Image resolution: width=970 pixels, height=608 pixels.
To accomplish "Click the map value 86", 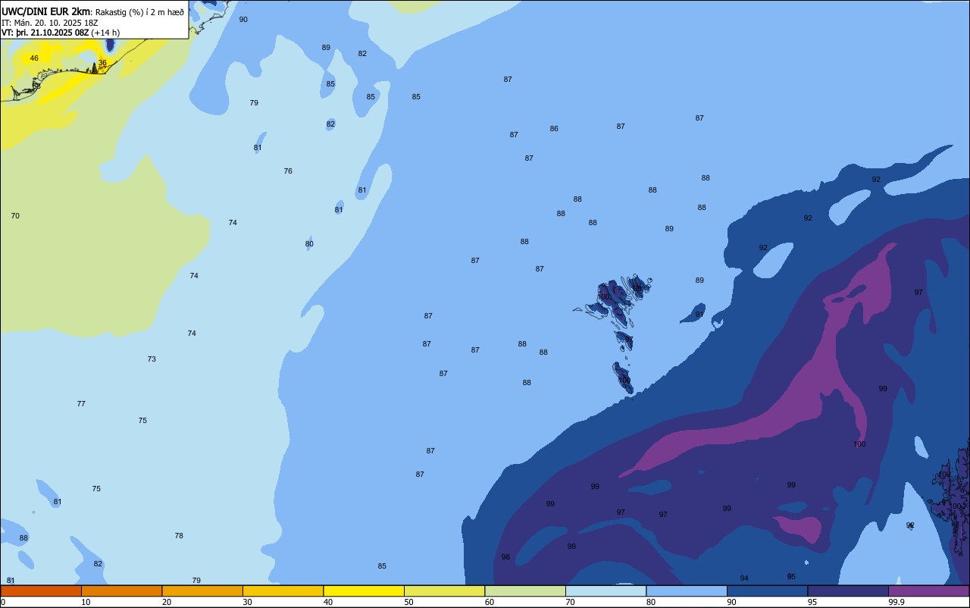I will coord(554,129).
